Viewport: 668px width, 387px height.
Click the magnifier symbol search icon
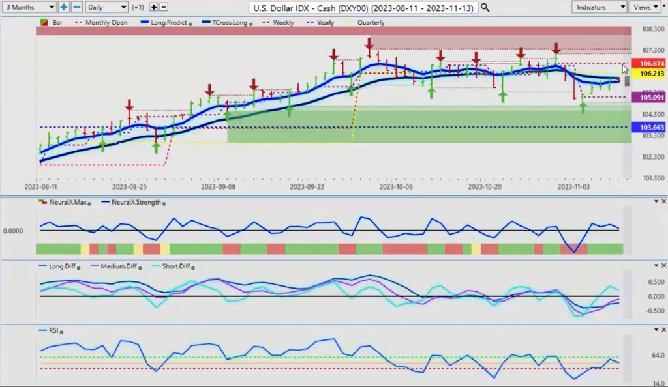(x=485, y=8)
